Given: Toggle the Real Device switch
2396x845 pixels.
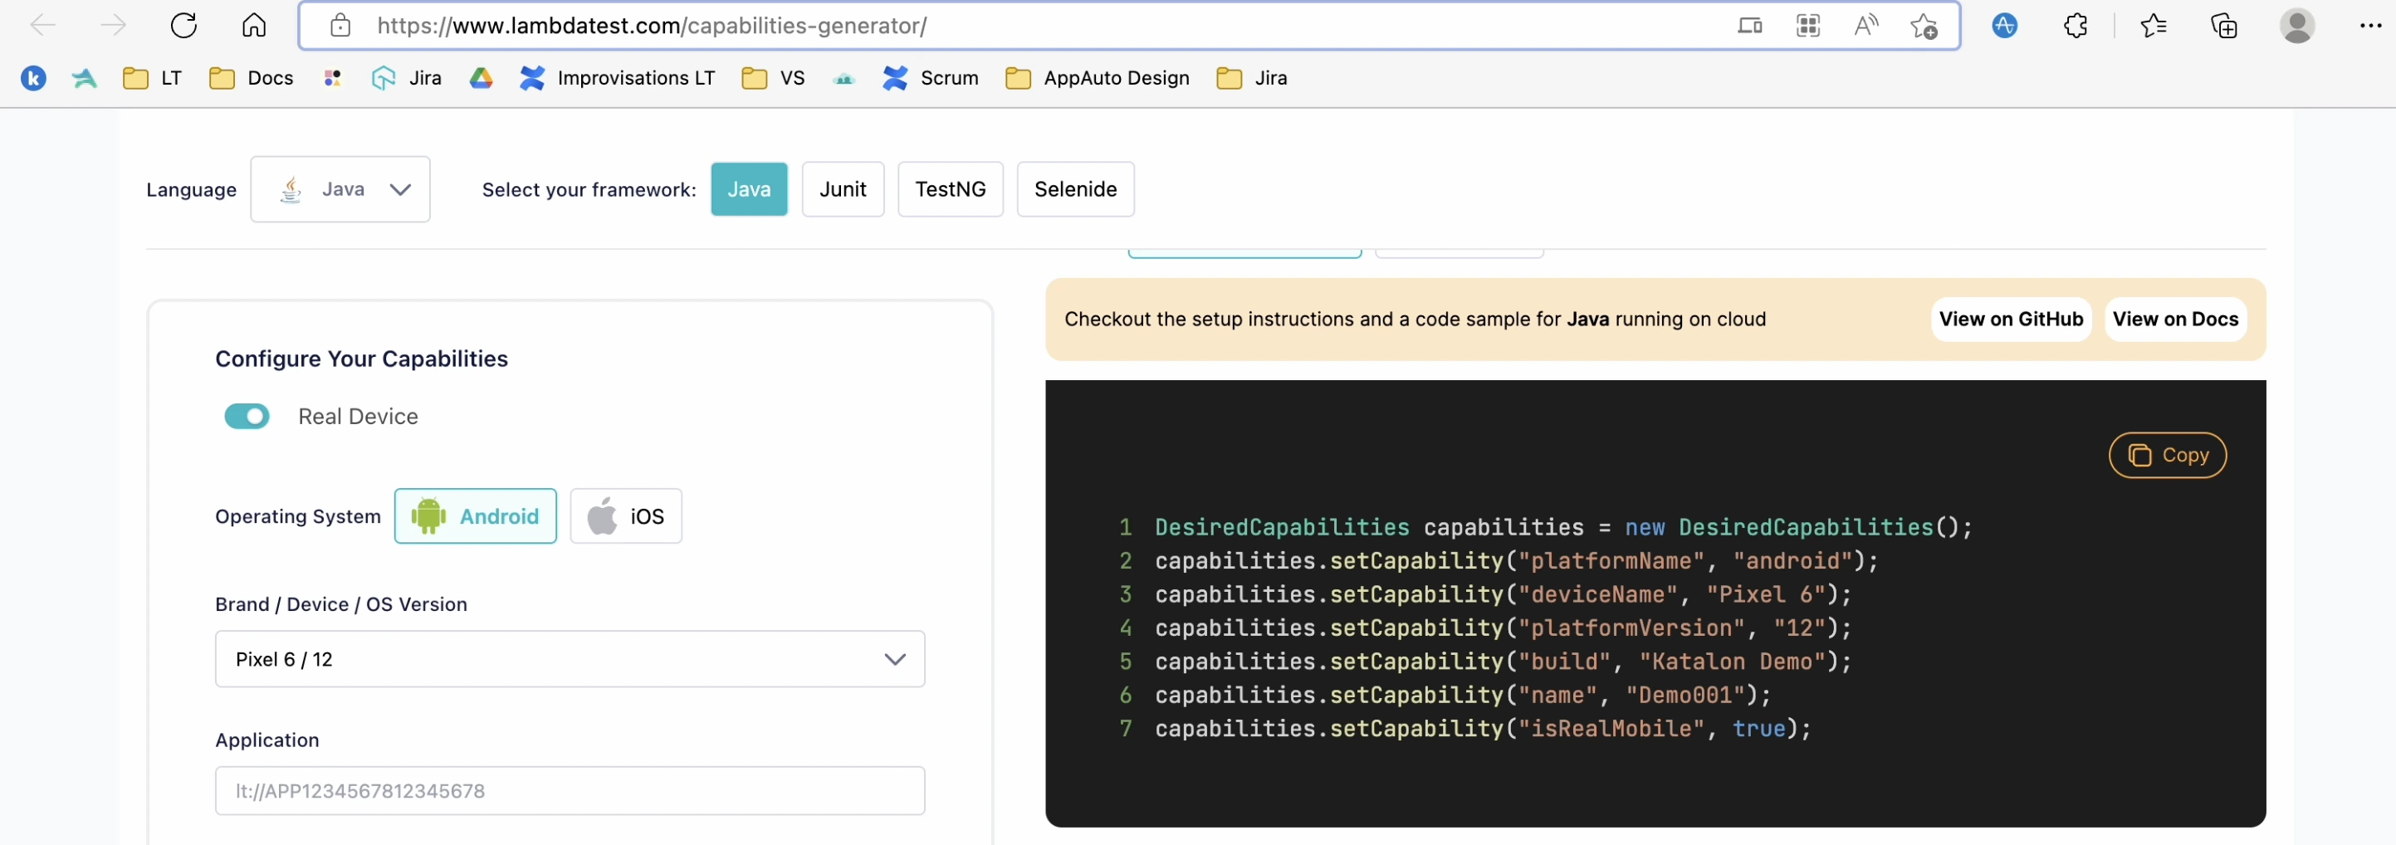Looking at the screenshot, I should tap(247, 416).
